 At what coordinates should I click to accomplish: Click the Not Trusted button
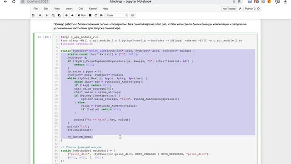[x=229, y=9]
